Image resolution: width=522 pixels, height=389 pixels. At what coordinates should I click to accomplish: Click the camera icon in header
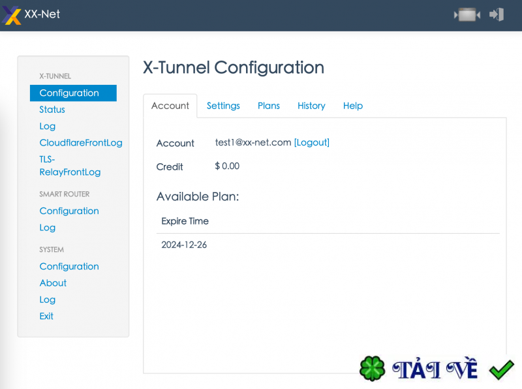point(467,15)
